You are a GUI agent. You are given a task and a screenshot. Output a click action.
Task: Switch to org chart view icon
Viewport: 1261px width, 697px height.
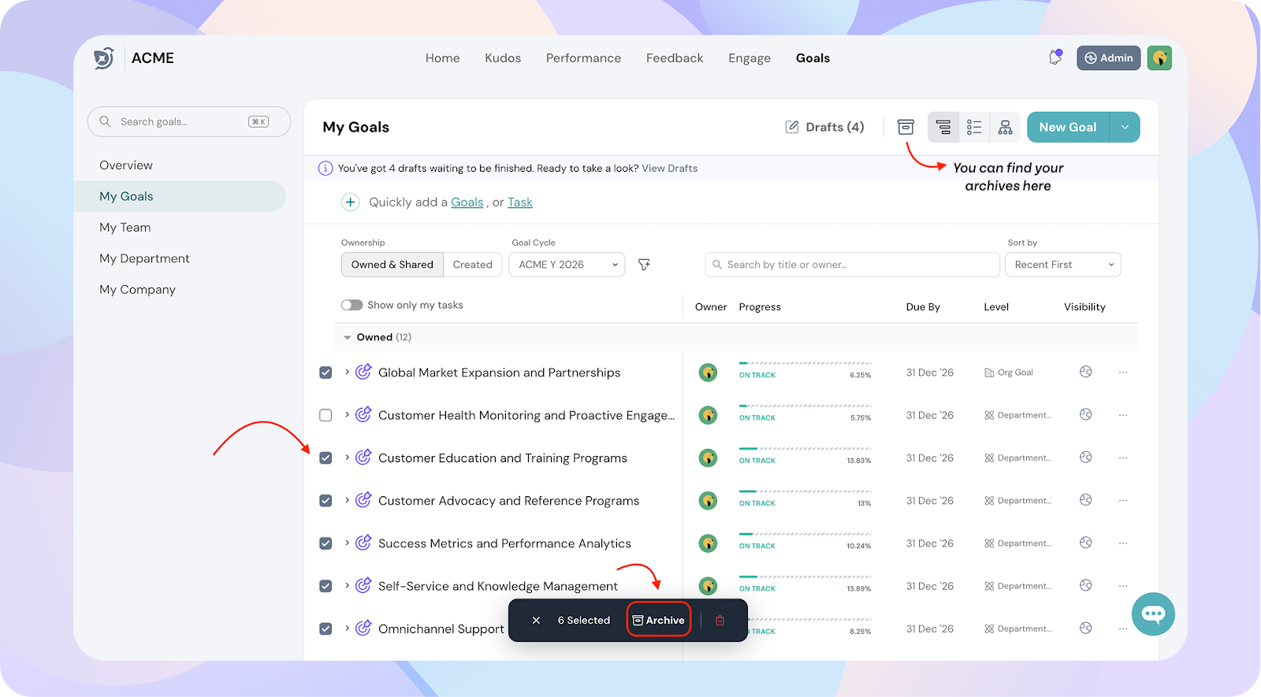tap(1005, 127)
